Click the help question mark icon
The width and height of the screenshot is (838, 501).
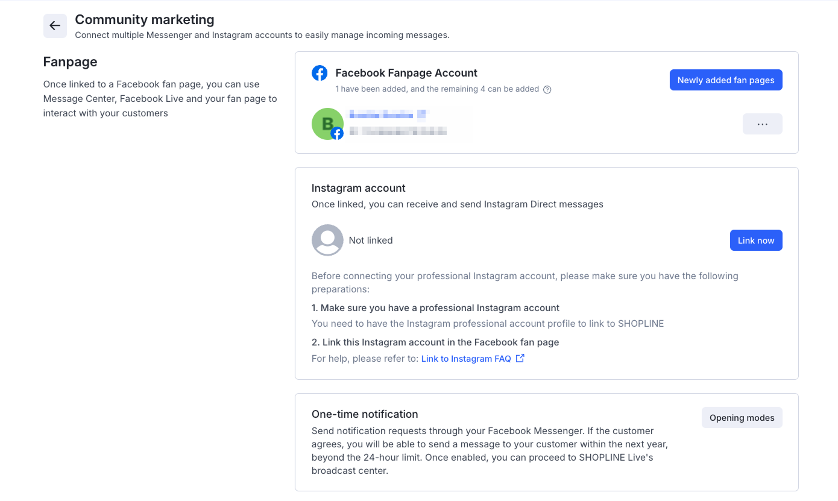(547, 90)
